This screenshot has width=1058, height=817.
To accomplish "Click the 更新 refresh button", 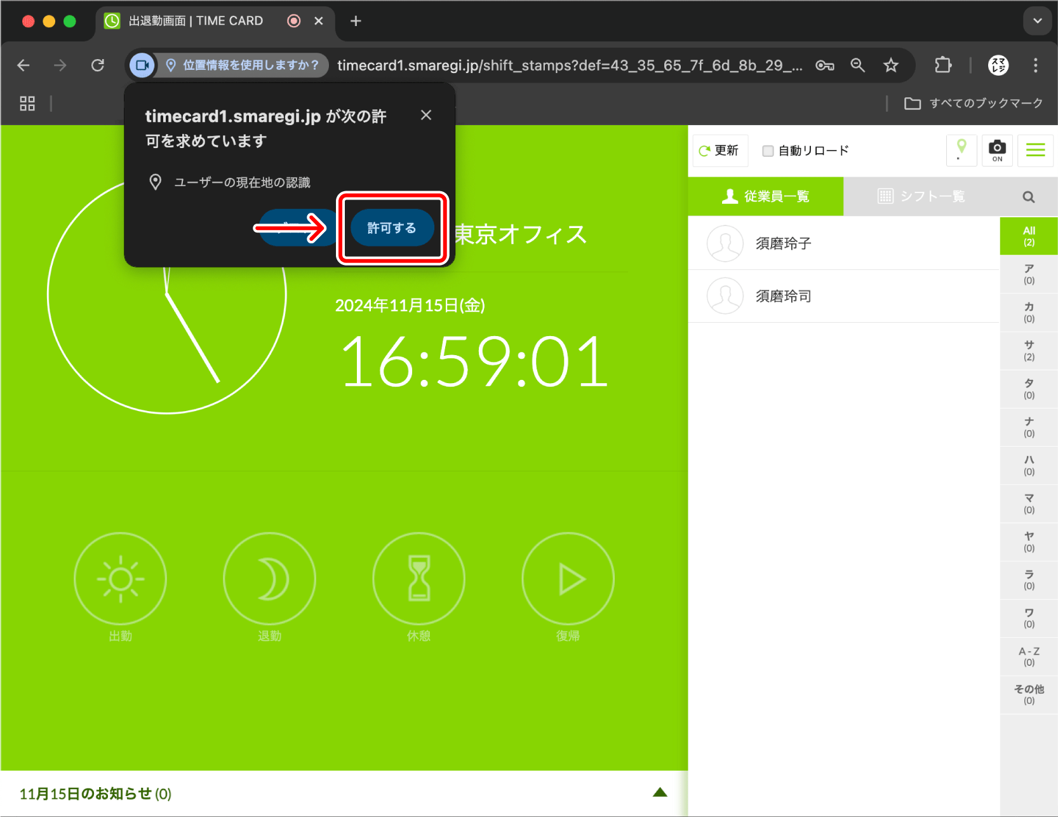I will [x=720, y=151].
